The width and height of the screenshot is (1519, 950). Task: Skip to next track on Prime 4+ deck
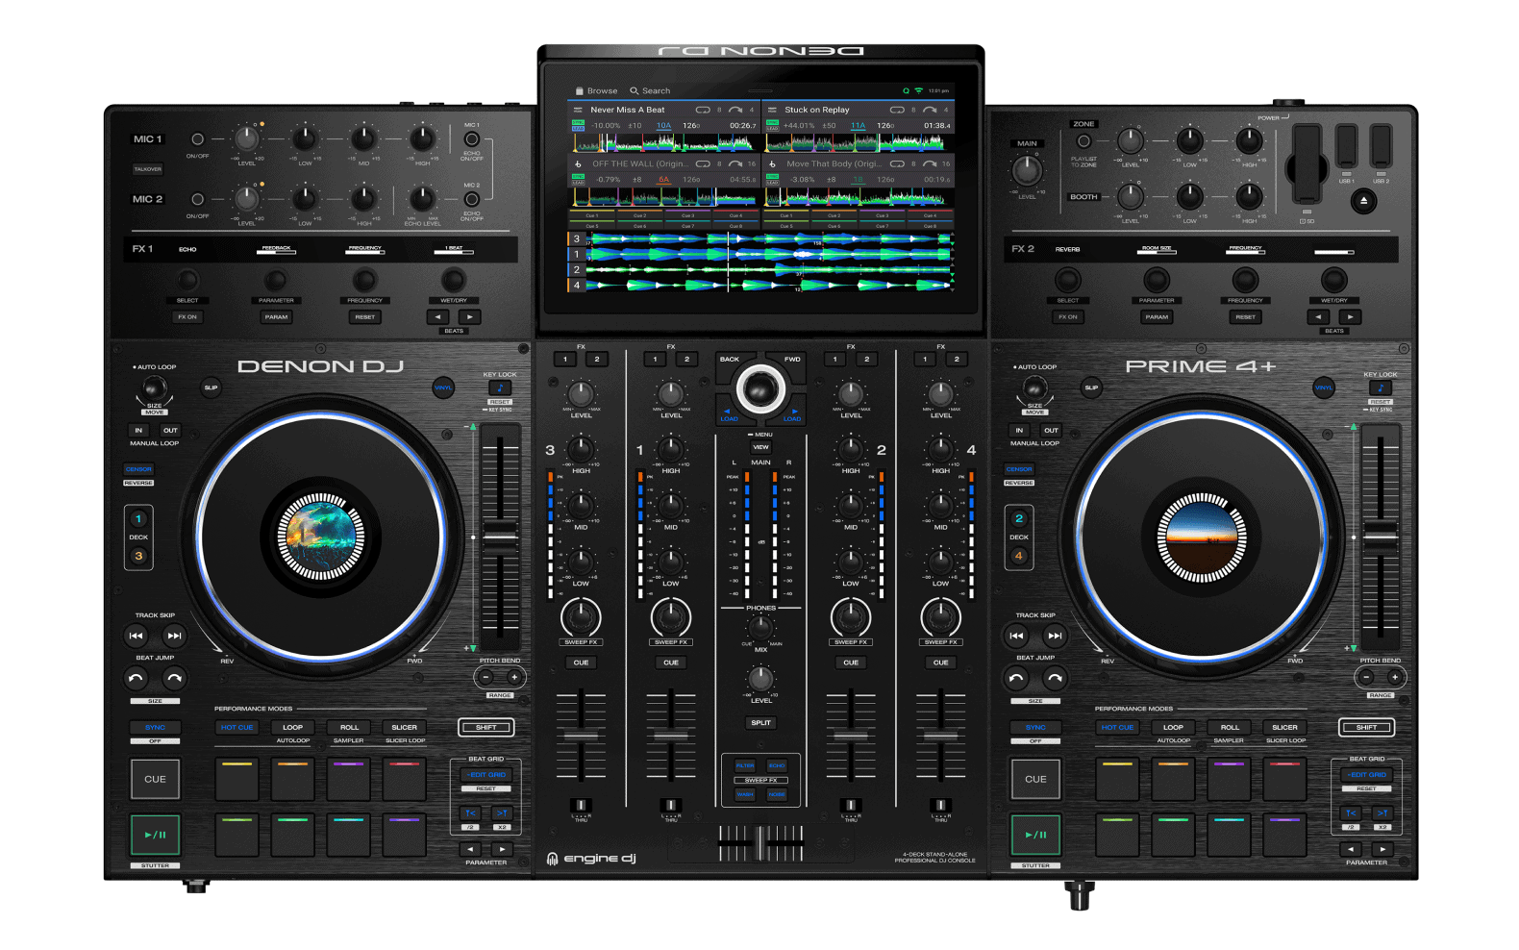[x=1055, y=636]
